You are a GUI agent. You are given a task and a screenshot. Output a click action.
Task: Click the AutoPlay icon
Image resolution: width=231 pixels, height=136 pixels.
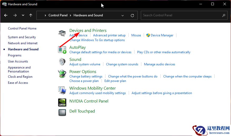(62, 50)
